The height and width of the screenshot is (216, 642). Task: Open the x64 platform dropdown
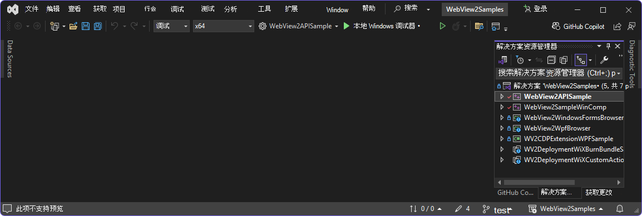point(224,26)
